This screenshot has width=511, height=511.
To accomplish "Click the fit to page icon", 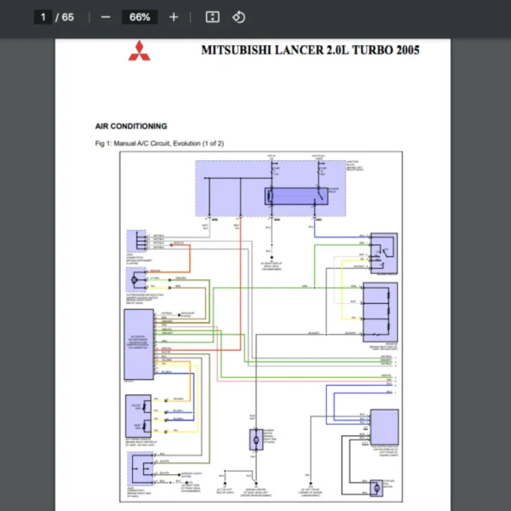I will [x=212, y=17].
